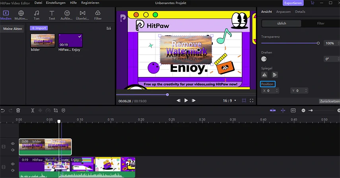Viewport: 340px width, 178px height.
Task: Step back to previous frame
Action: [179, 100]
